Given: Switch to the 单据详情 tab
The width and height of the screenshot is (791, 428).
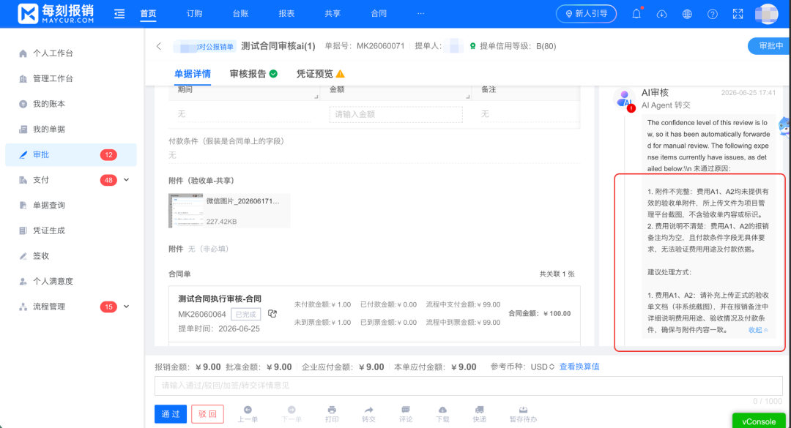Looking at the screenshot, I should [192, 74].
